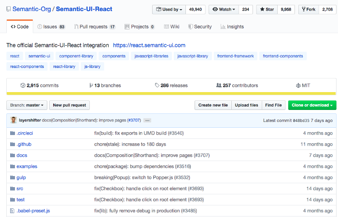This screenshot has width=338, height=217.
Task: Click the gulp folder icon
Action: (x=13, y=177)
